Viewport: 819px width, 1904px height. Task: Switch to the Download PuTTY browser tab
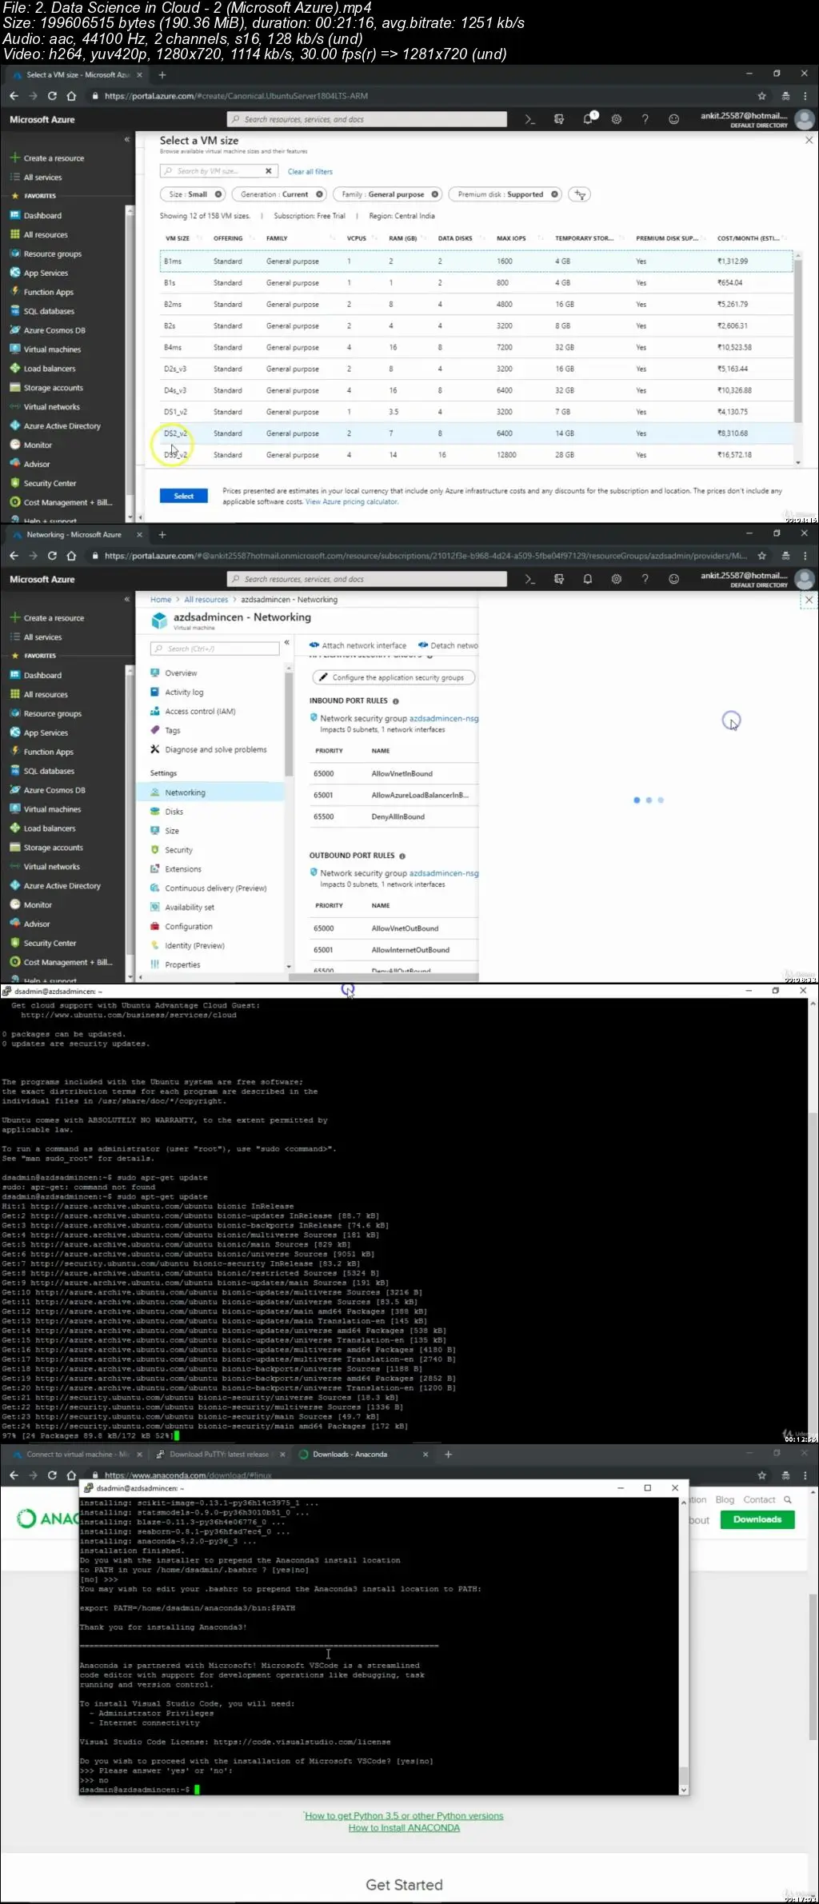[x=218, y=1455]
